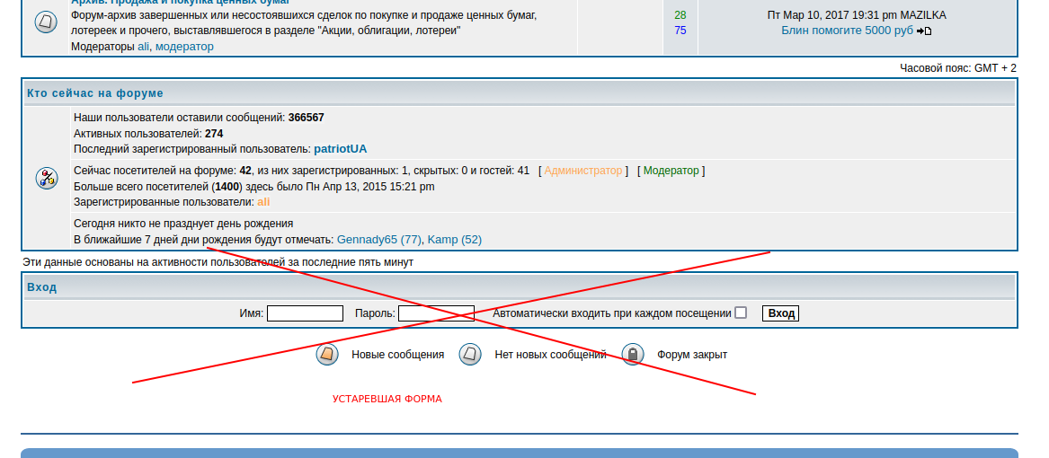Image resolution: width=1049 pixels, height=458 pixels.
Task: Click the archive forum folder icon
Action: tap(46, 22)
